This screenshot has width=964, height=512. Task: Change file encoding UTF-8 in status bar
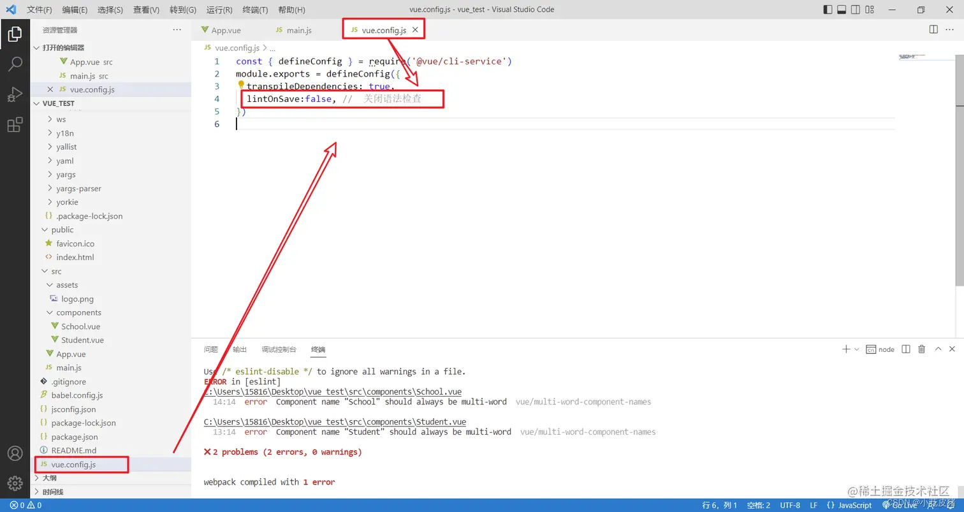[x=790, y=506]
